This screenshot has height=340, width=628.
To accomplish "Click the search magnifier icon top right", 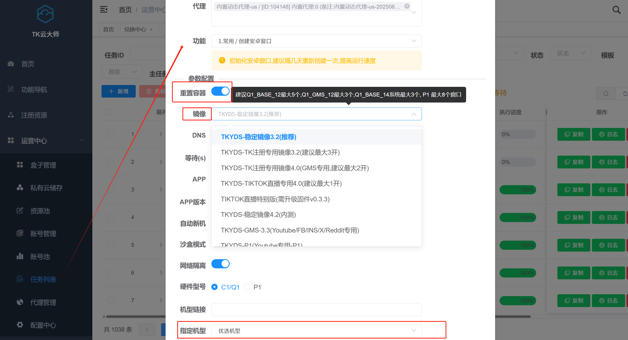I will (x=616, y=10).
